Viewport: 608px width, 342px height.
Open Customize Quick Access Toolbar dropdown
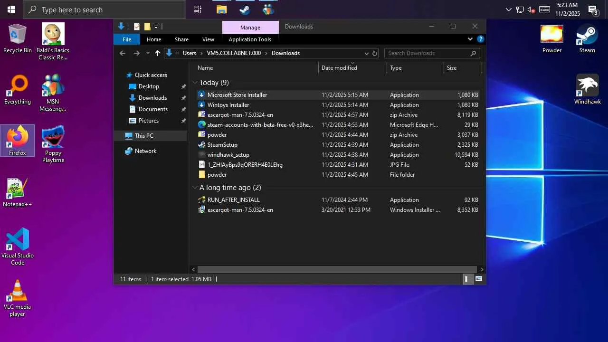(156, 27)
